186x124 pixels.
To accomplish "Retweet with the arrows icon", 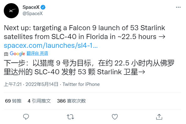I will coord(70,117).
